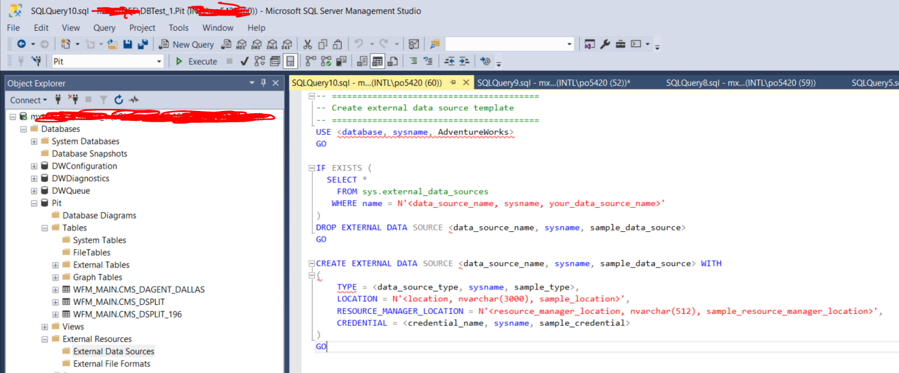Click the Execute button
This screenshot has height=373, width=899.
196,61
